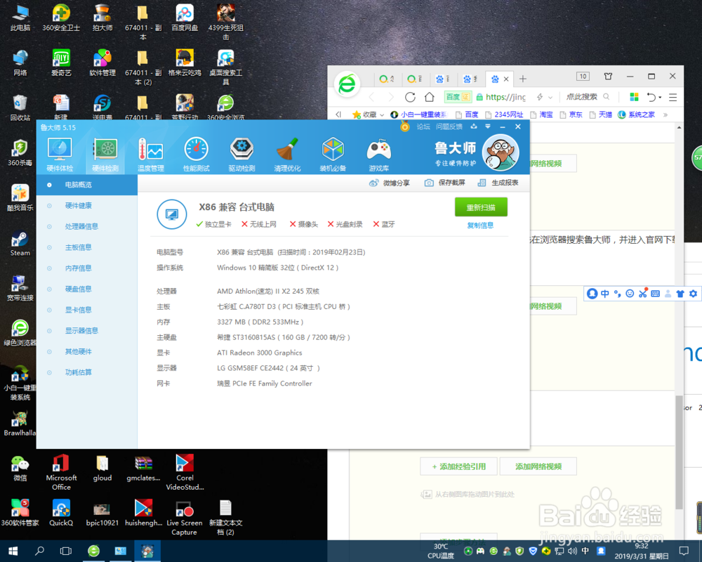702x562 pixels.
Task: Click 复制信息 link
Action: (x=480, y=226)
